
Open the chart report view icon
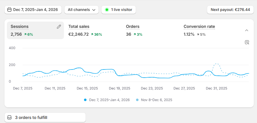[247, 42]
